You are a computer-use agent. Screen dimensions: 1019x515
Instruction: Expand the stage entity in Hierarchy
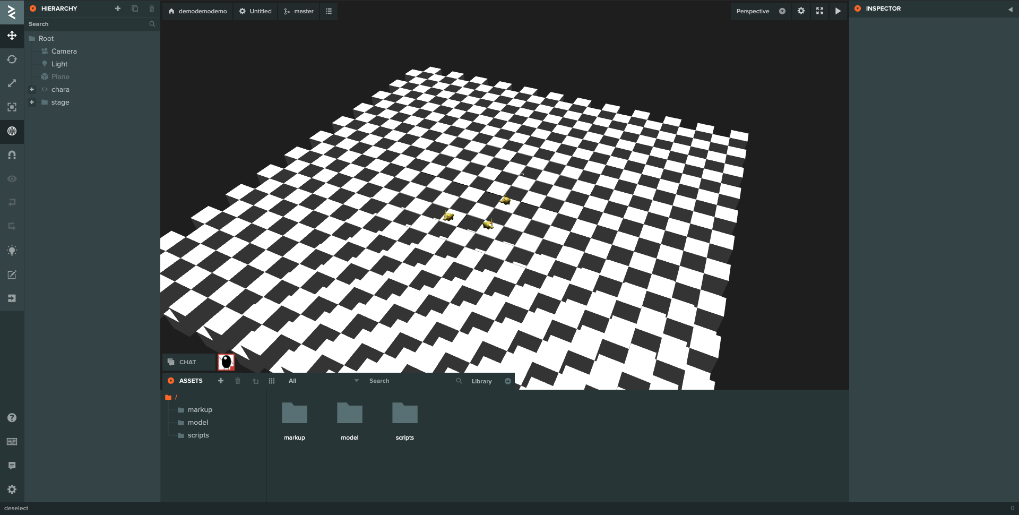[x=31, y=102]
